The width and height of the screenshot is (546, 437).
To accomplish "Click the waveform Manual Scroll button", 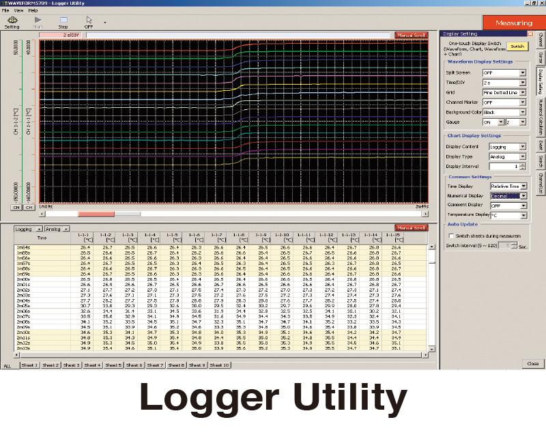I will [x=412, y=35].
